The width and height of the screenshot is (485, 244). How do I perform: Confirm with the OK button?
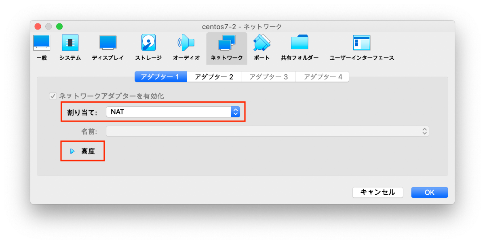(429, 192)
